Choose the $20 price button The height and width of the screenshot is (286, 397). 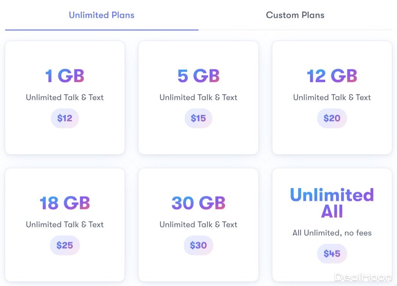(x=332, y=118)
